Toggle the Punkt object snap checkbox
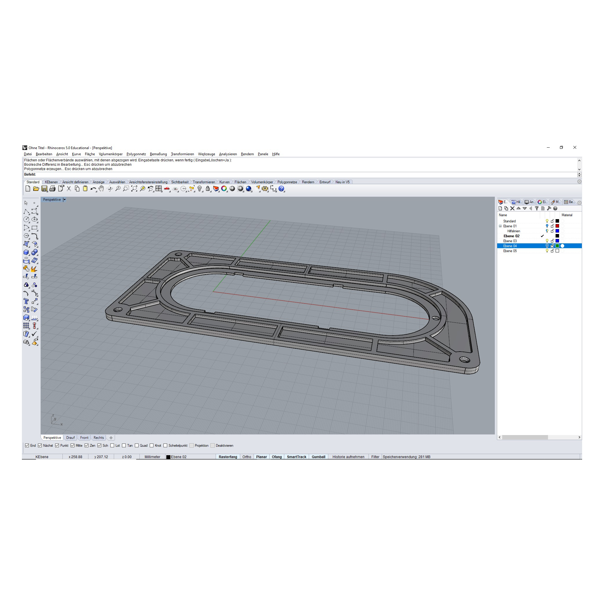The image size is (604, 604). click(x=57, y=446)
